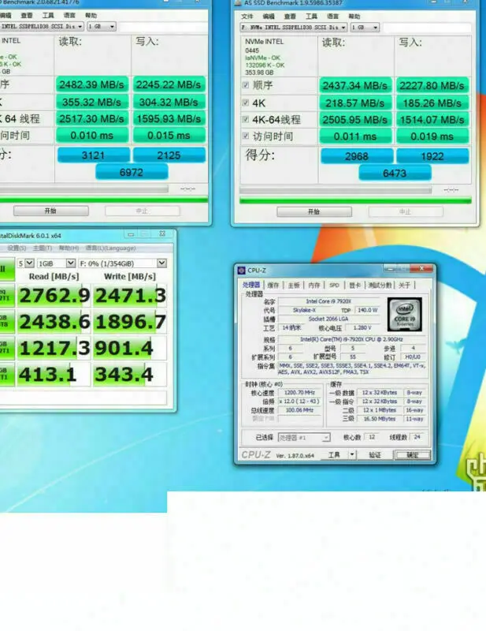Click the empty comment field in CrystalDiskMark
486x631 pixels.
83,398
